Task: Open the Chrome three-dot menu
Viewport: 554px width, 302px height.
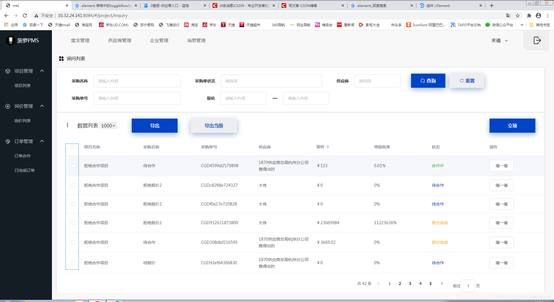Action: point(548,16)
